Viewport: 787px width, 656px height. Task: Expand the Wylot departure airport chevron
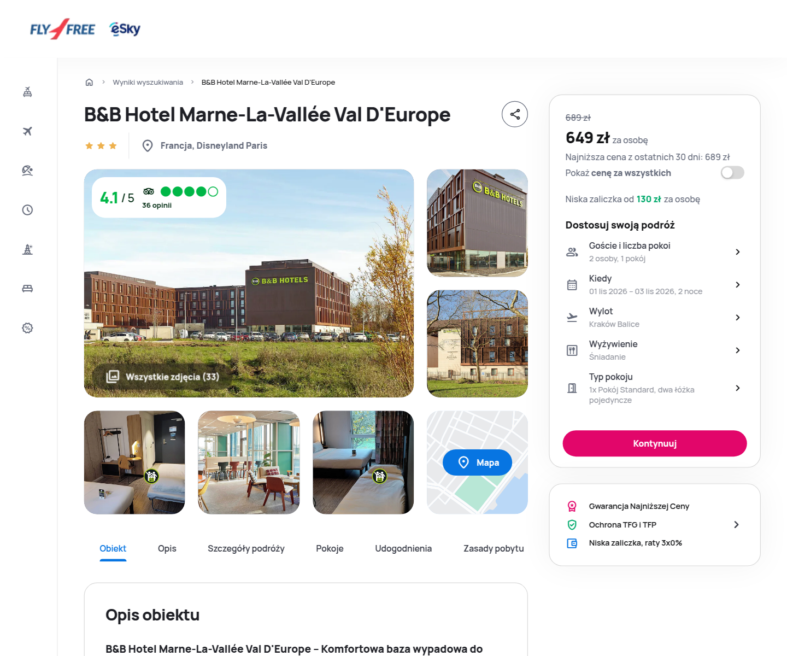[x=738, y=318]
